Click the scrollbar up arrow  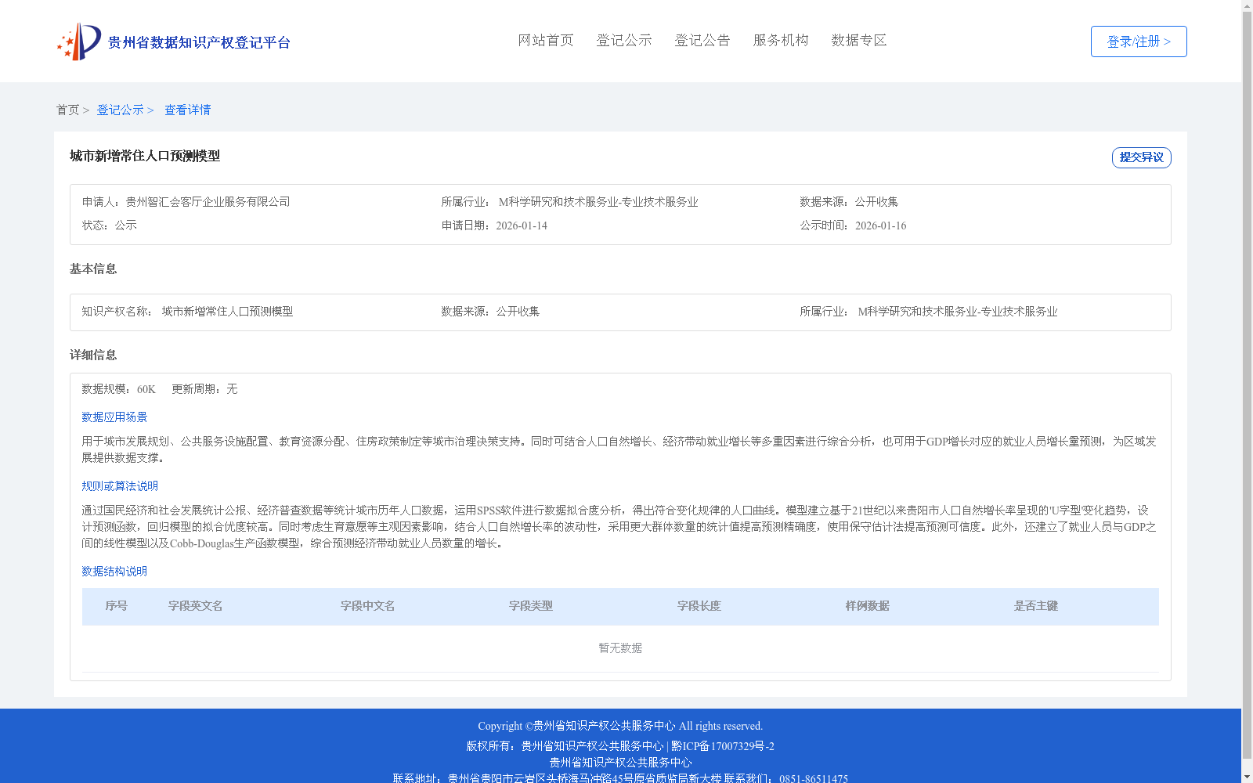pyautogui.click(x=1247, y=5)
